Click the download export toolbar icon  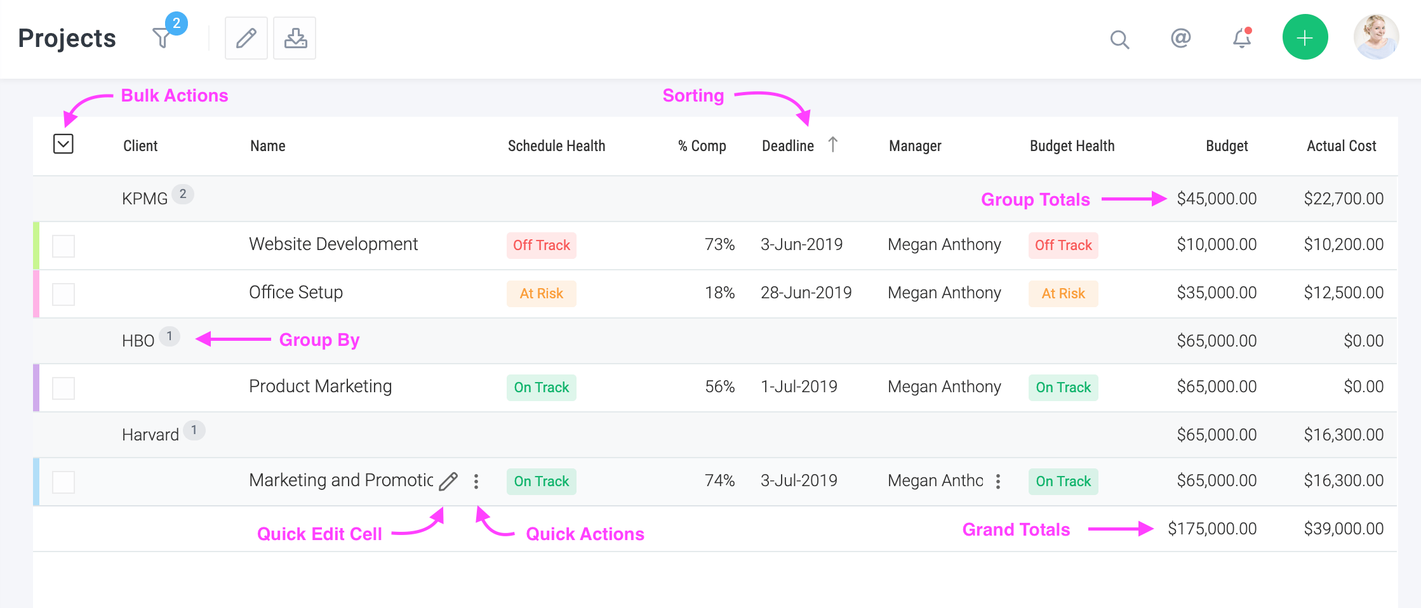coord(295,38)
